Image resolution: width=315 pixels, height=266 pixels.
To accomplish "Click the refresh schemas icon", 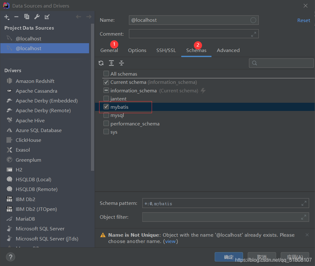I will [101, 63].
